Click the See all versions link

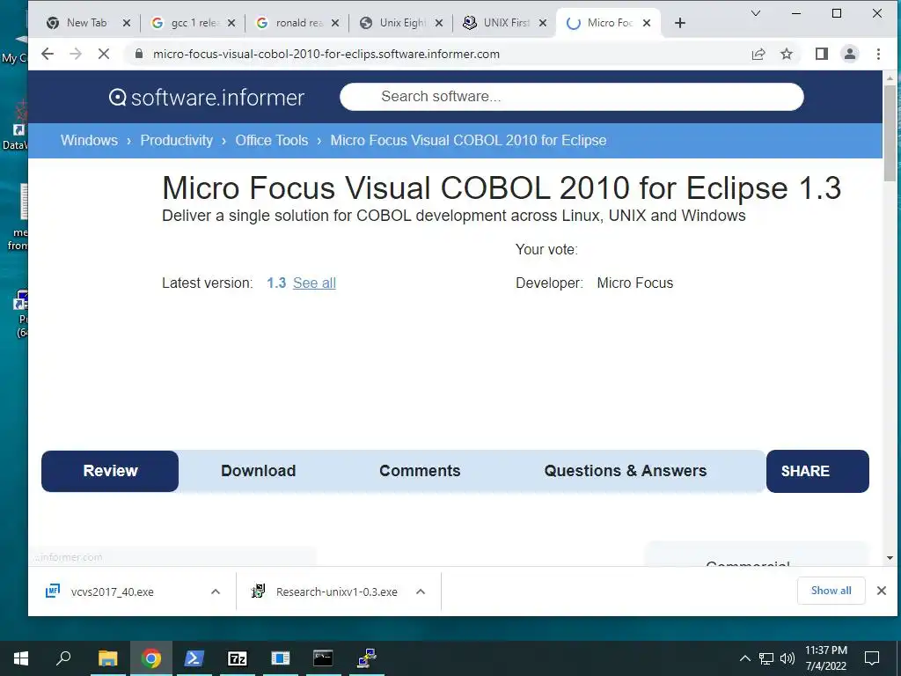click(314, 283)
